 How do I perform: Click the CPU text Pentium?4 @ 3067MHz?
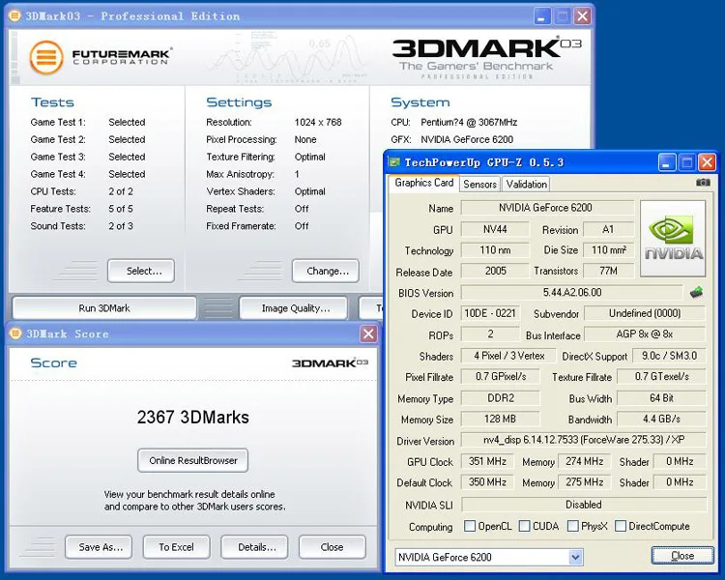tap(469, 122)
